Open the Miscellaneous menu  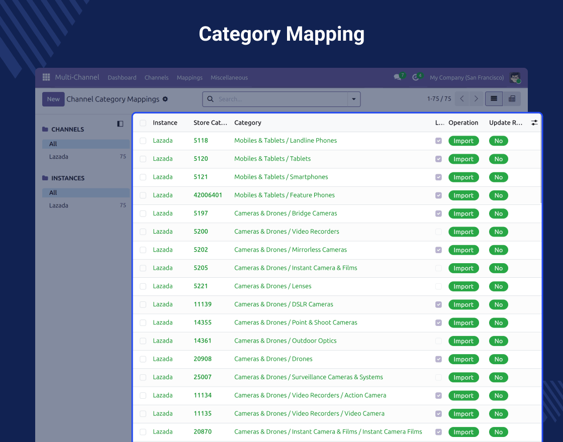[x=229, y=77]
